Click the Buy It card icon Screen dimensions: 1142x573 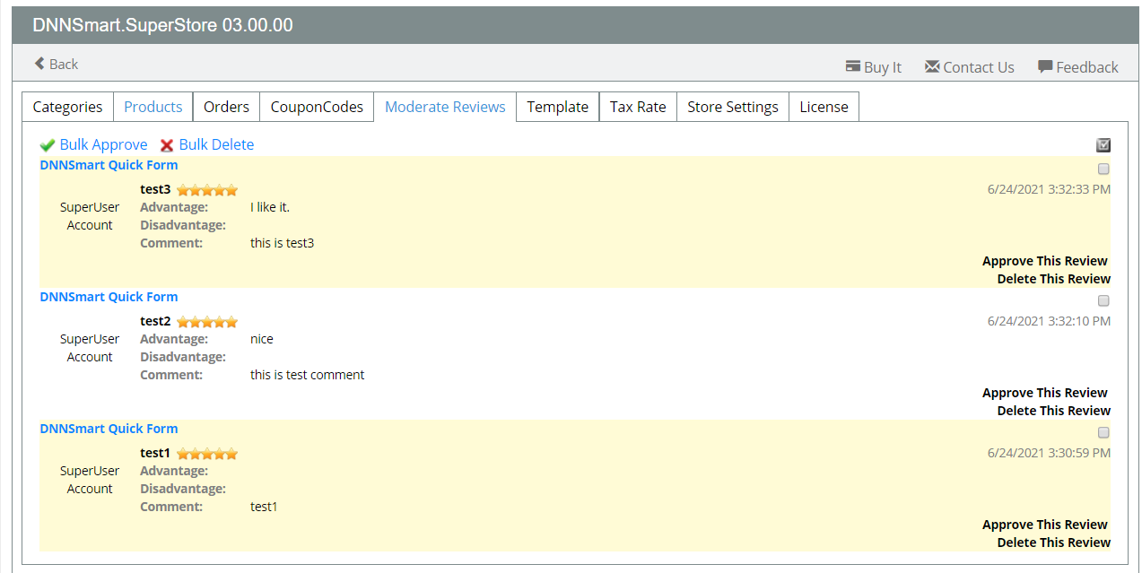pyautogui.click(x=853, y=67)
